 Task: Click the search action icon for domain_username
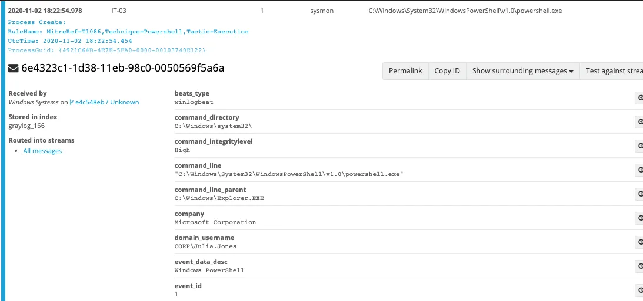coord(639,242)
